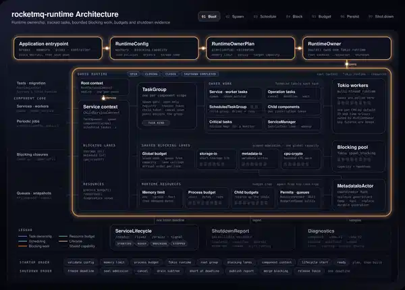Select the CLOSED state pill
Viewport: 405px width, 290px height.
[171, 74]
